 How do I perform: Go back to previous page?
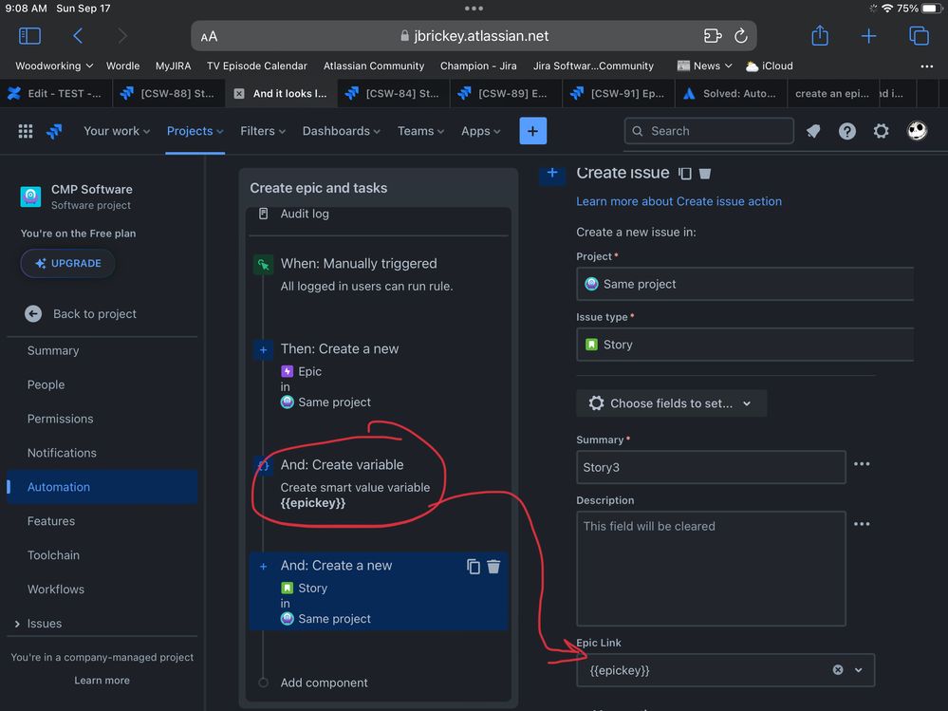(78, 36)
